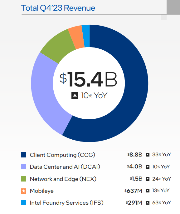
Task: Click the up arrow icon beside 33% YoY
Action: click(x=148, y=155)
